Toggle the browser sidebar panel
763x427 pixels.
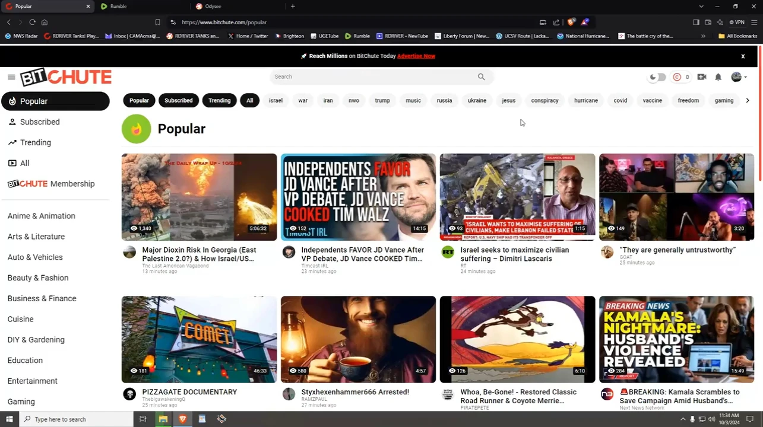pyautogui.click(x=696, y=22)
